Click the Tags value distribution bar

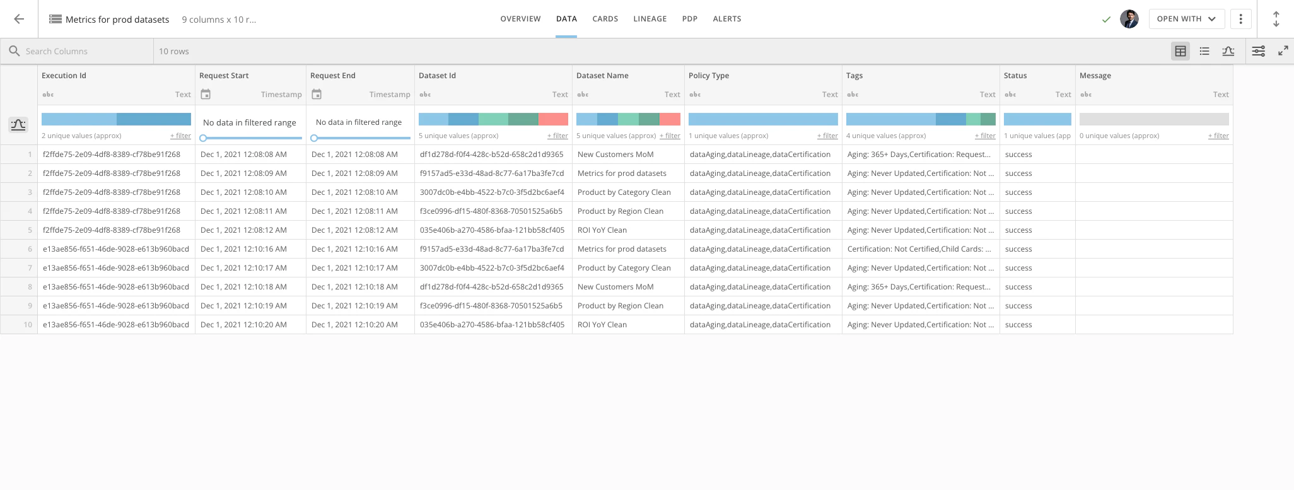[x=921, y=119]
